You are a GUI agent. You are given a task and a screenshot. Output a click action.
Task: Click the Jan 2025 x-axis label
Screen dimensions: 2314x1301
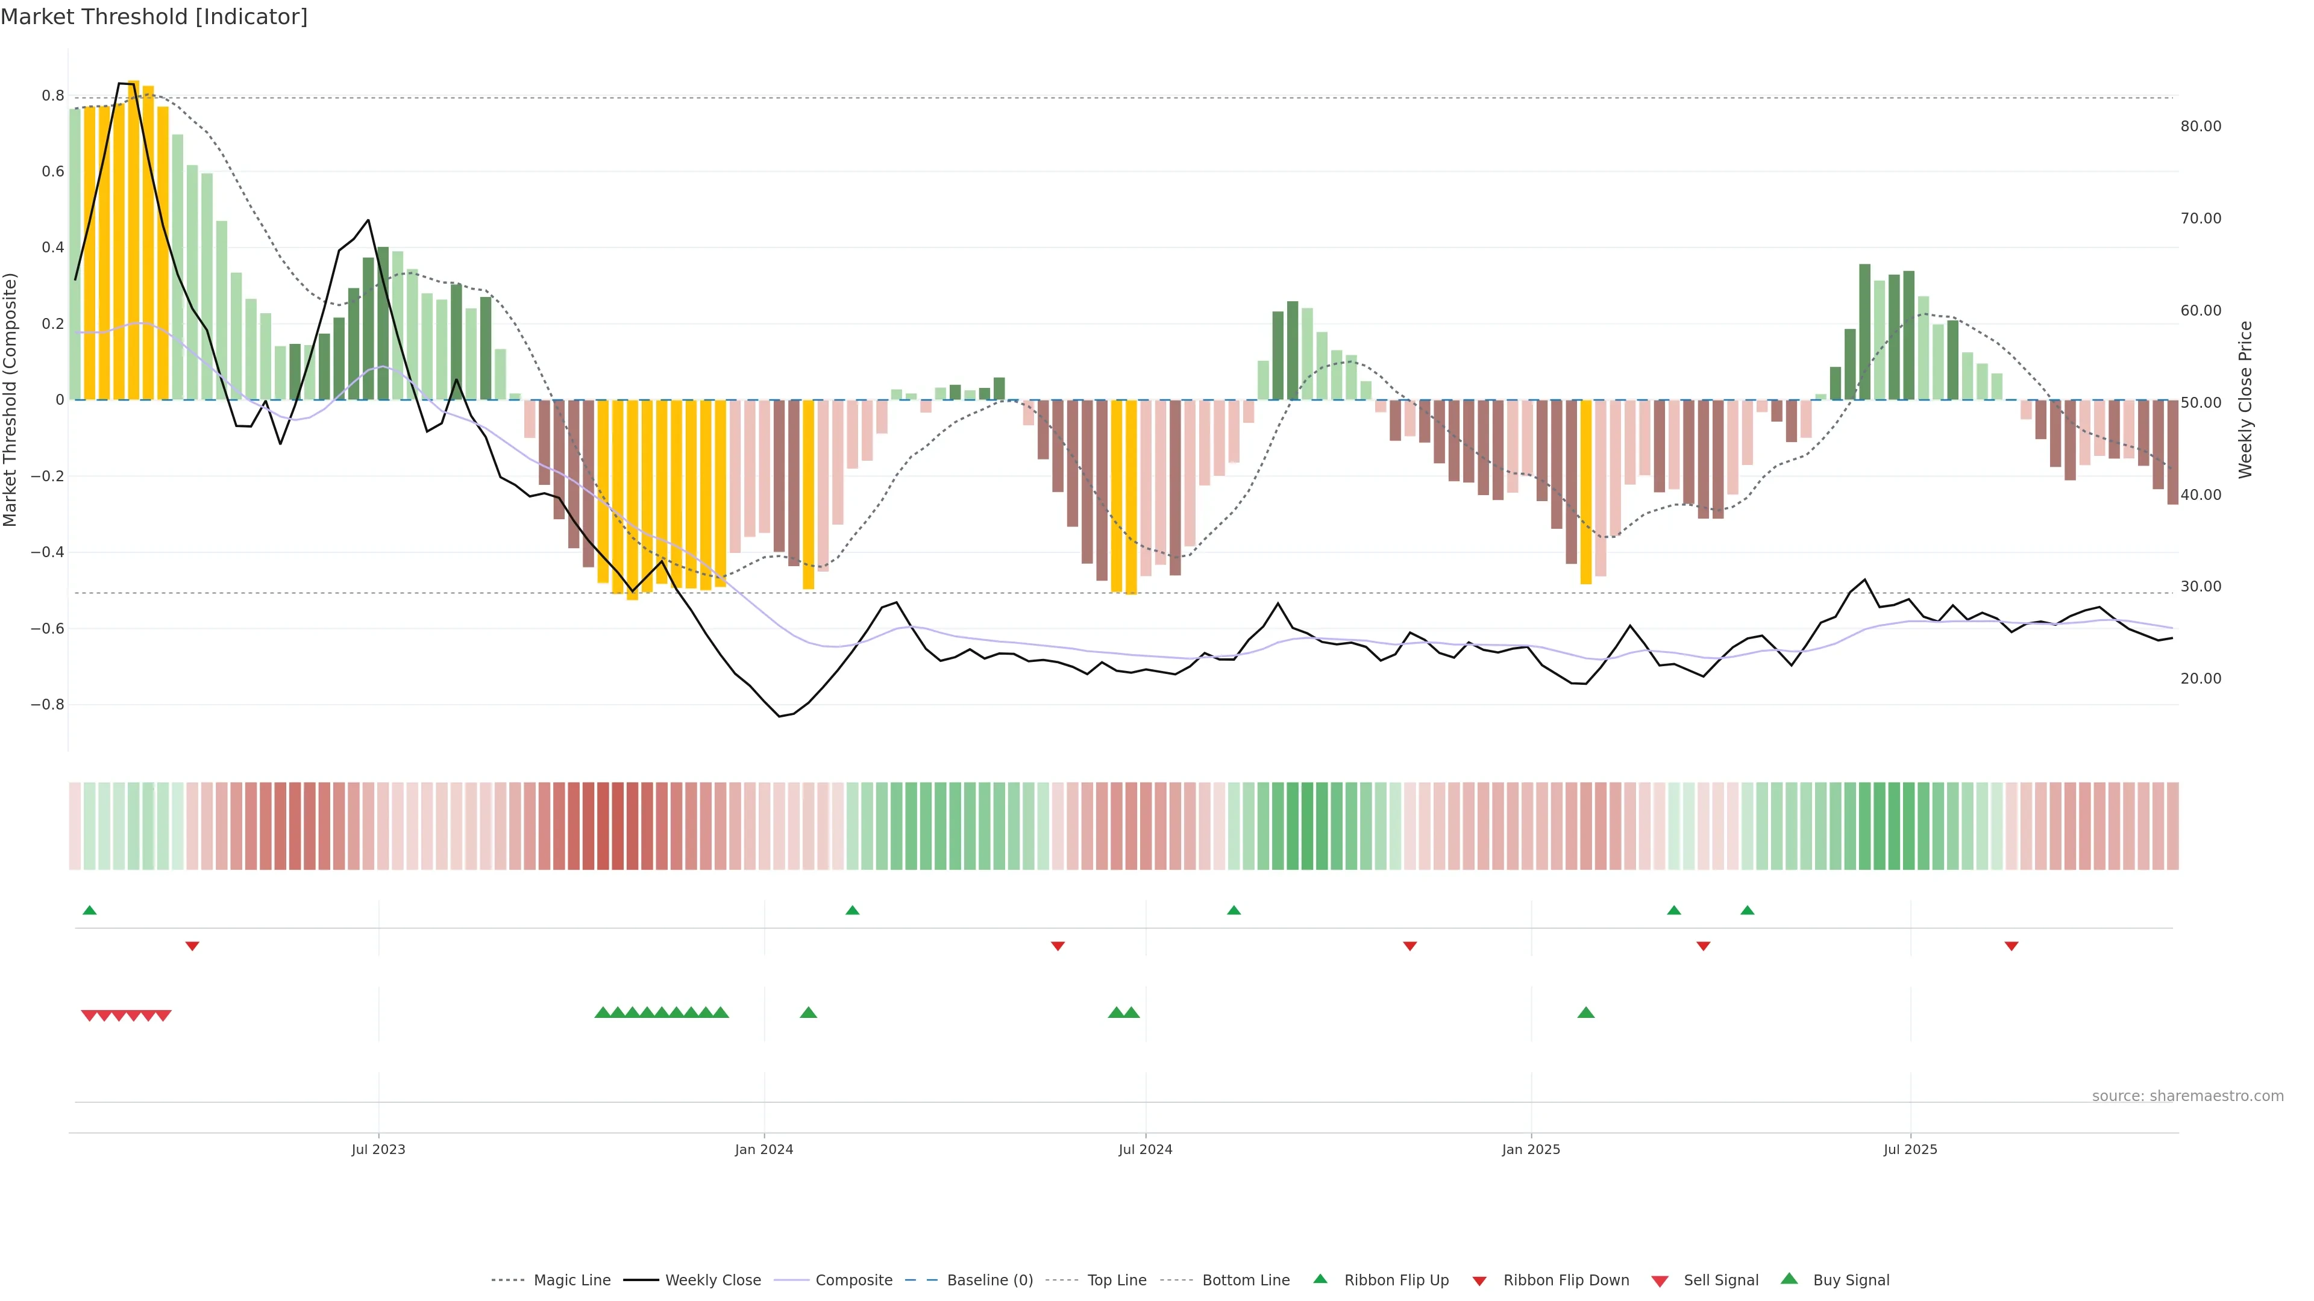pyautogui.click(x=1531, y=1149)
